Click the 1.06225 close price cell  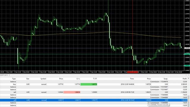pyautogui.click(x=148, y=92)
